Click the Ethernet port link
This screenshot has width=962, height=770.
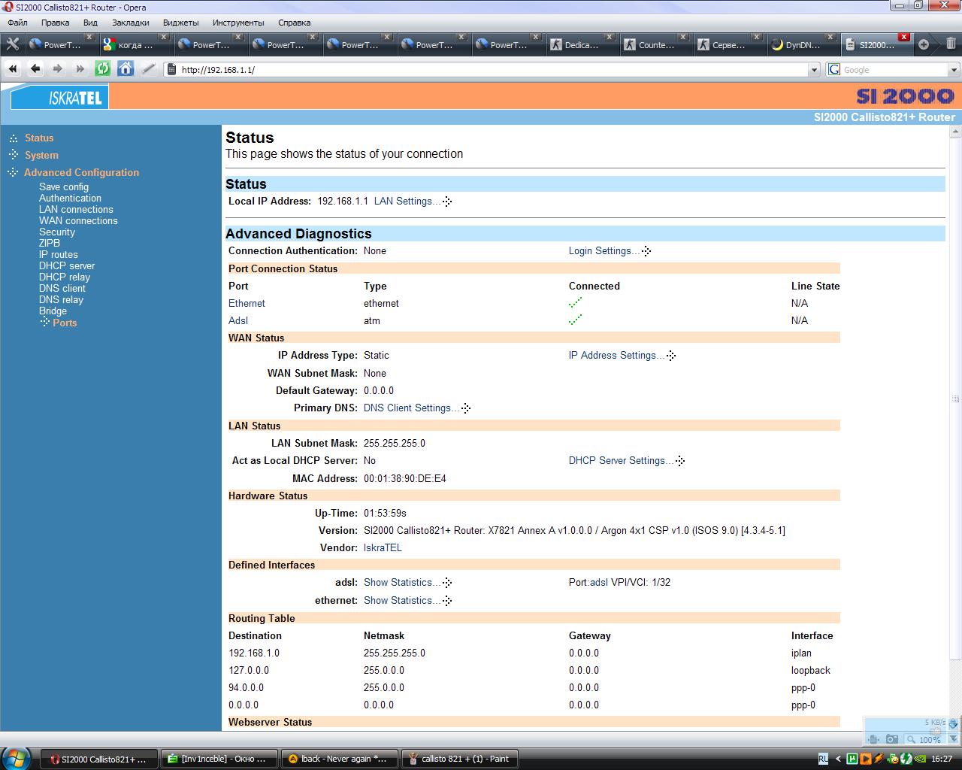247,303
